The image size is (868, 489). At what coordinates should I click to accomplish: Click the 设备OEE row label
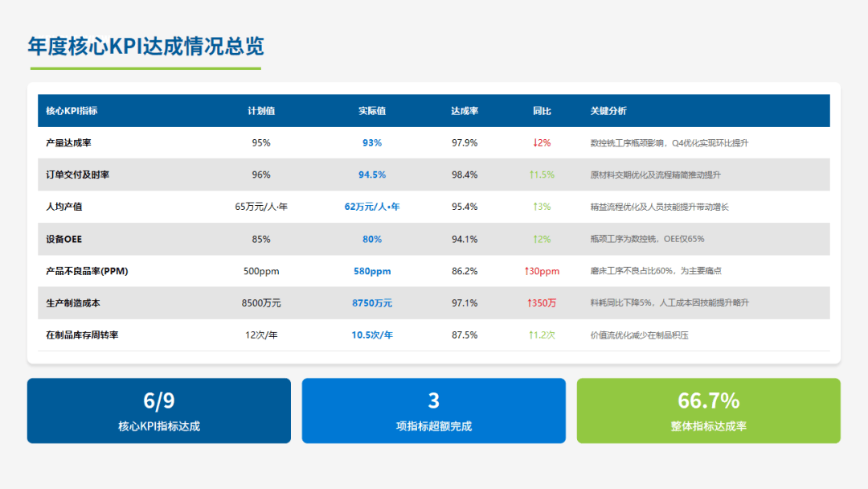tap(64, 239)
